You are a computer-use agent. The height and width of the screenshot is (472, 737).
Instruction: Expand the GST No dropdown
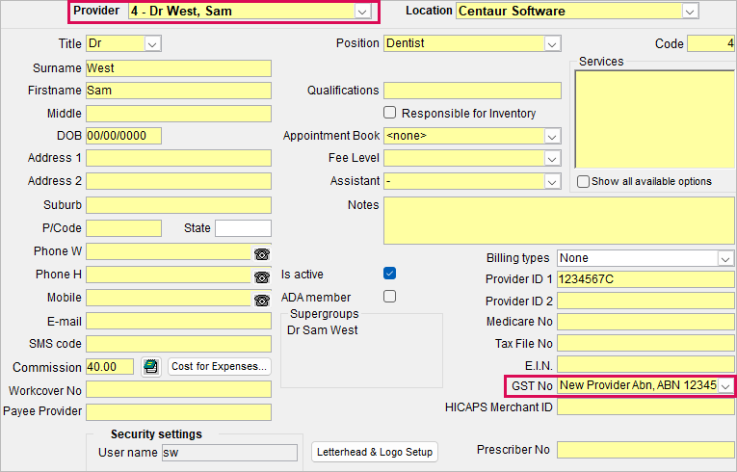tap(725, 386)
